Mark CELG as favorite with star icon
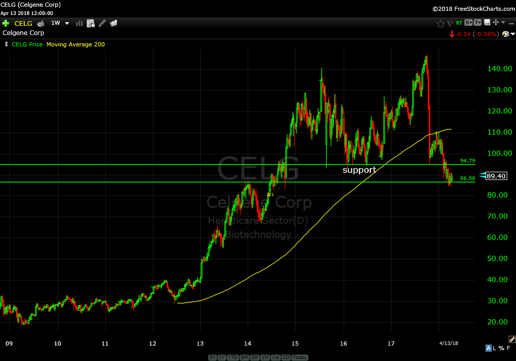The width and height of the screenshot is (516, 361). pyautogui.click(x=440, y=23)
